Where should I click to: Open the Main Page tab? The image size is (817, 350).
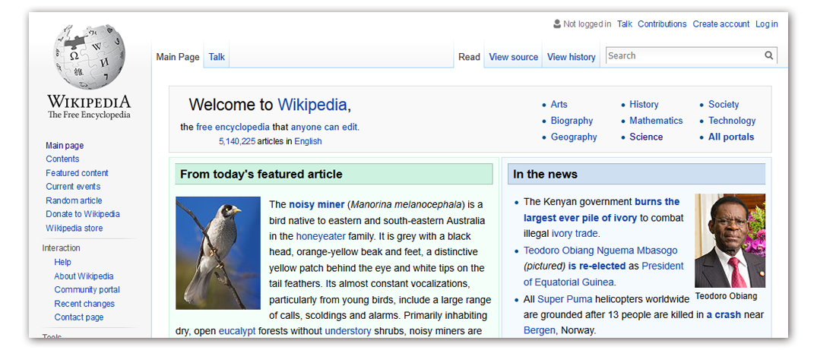click(x=178, y=57)
